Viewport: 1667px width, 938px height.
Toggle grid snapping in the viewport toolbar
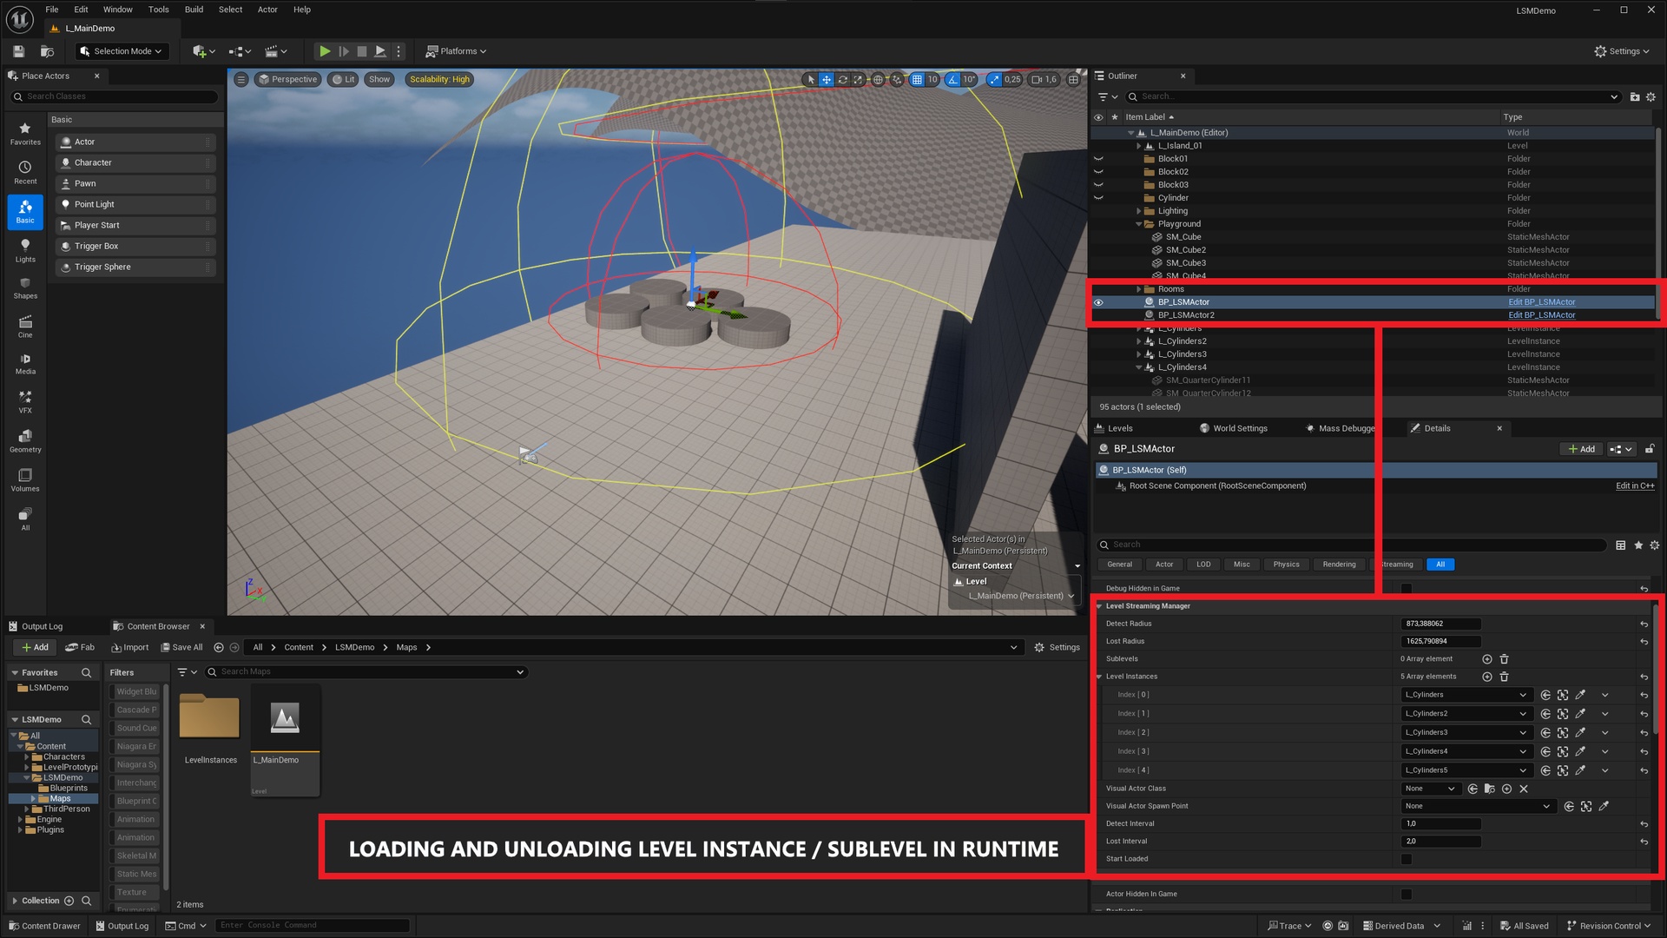(917, 79)
